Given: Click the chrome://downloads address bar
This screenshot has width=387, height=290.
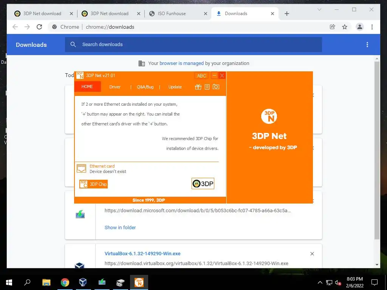Looking at the screenshot, I should [x=110, y=27].
